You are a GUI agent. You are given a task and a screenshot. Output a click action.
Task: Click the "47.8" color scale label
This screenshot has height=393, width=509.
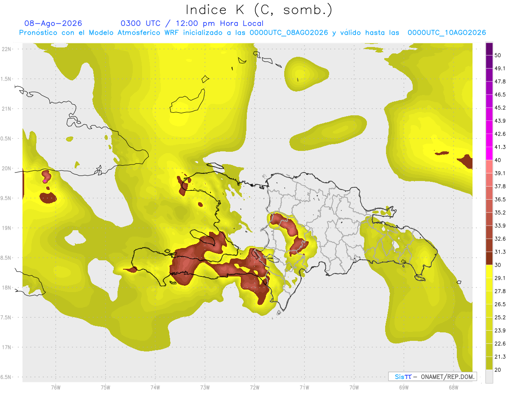[x=500, y=81]
